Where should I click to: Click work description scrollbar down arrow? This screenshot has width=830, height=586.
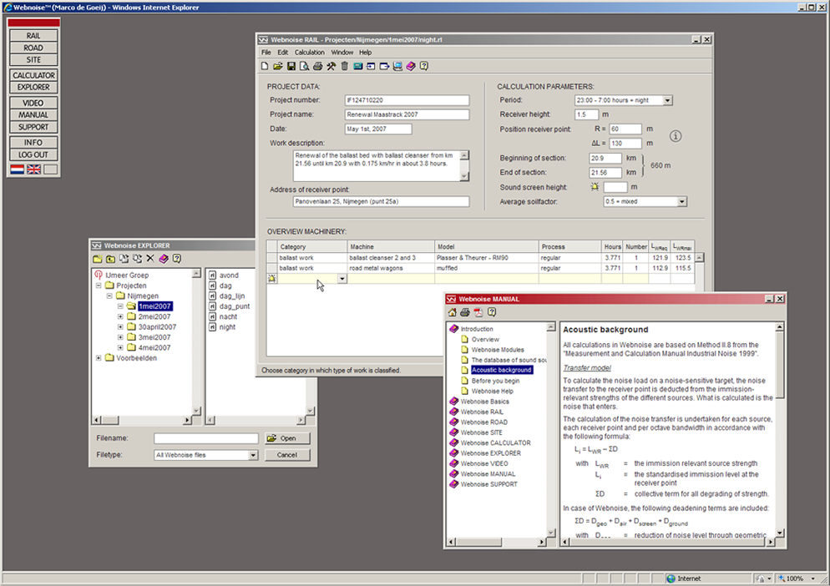pos(464,176)
